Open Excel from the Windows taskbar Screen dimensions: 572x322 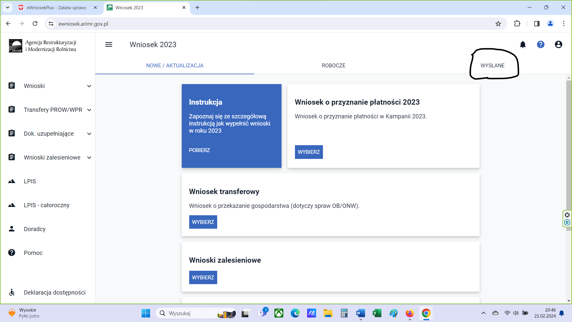point(377,313)
